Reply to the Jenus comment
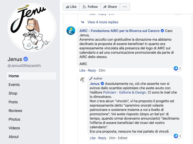The image size is (193, 144). 102,138
